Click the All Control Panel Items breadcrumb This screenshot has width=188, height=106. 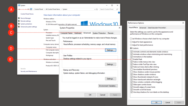click(x=53, y=9)
